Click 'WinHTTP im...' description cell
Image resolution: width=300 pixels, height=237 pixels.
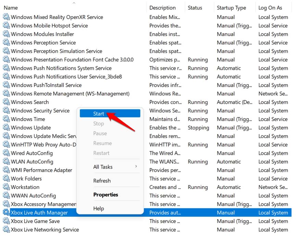(x=165, y=145)
